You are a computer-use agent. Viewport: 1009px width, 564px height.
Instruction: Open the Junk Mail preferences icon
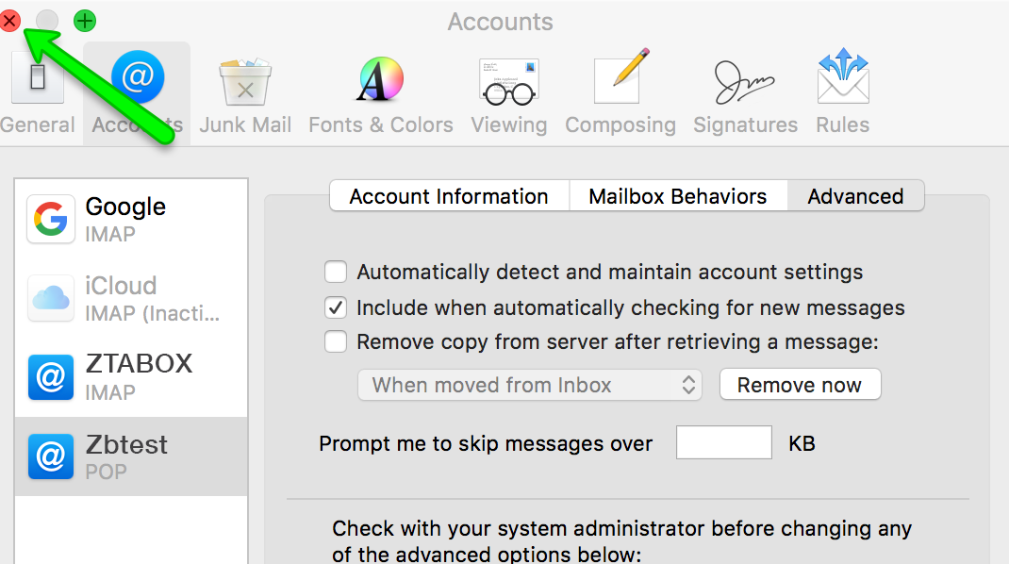click(x=245, y=94)
